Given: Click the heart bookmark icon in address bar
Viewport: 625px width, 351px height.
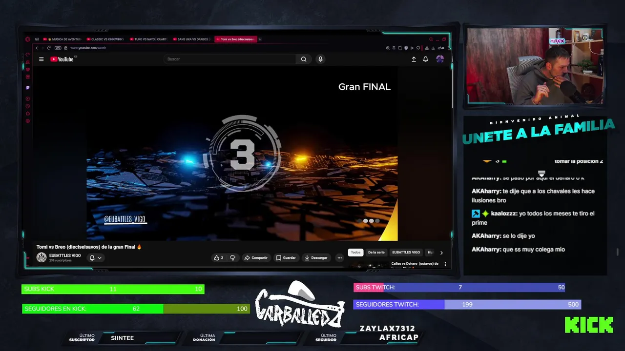Looking at the screenshot, I should tap(418, 48).
